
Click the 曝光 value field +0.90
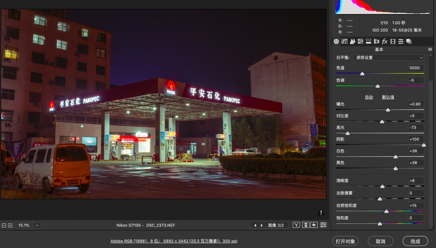coord(416,104)
